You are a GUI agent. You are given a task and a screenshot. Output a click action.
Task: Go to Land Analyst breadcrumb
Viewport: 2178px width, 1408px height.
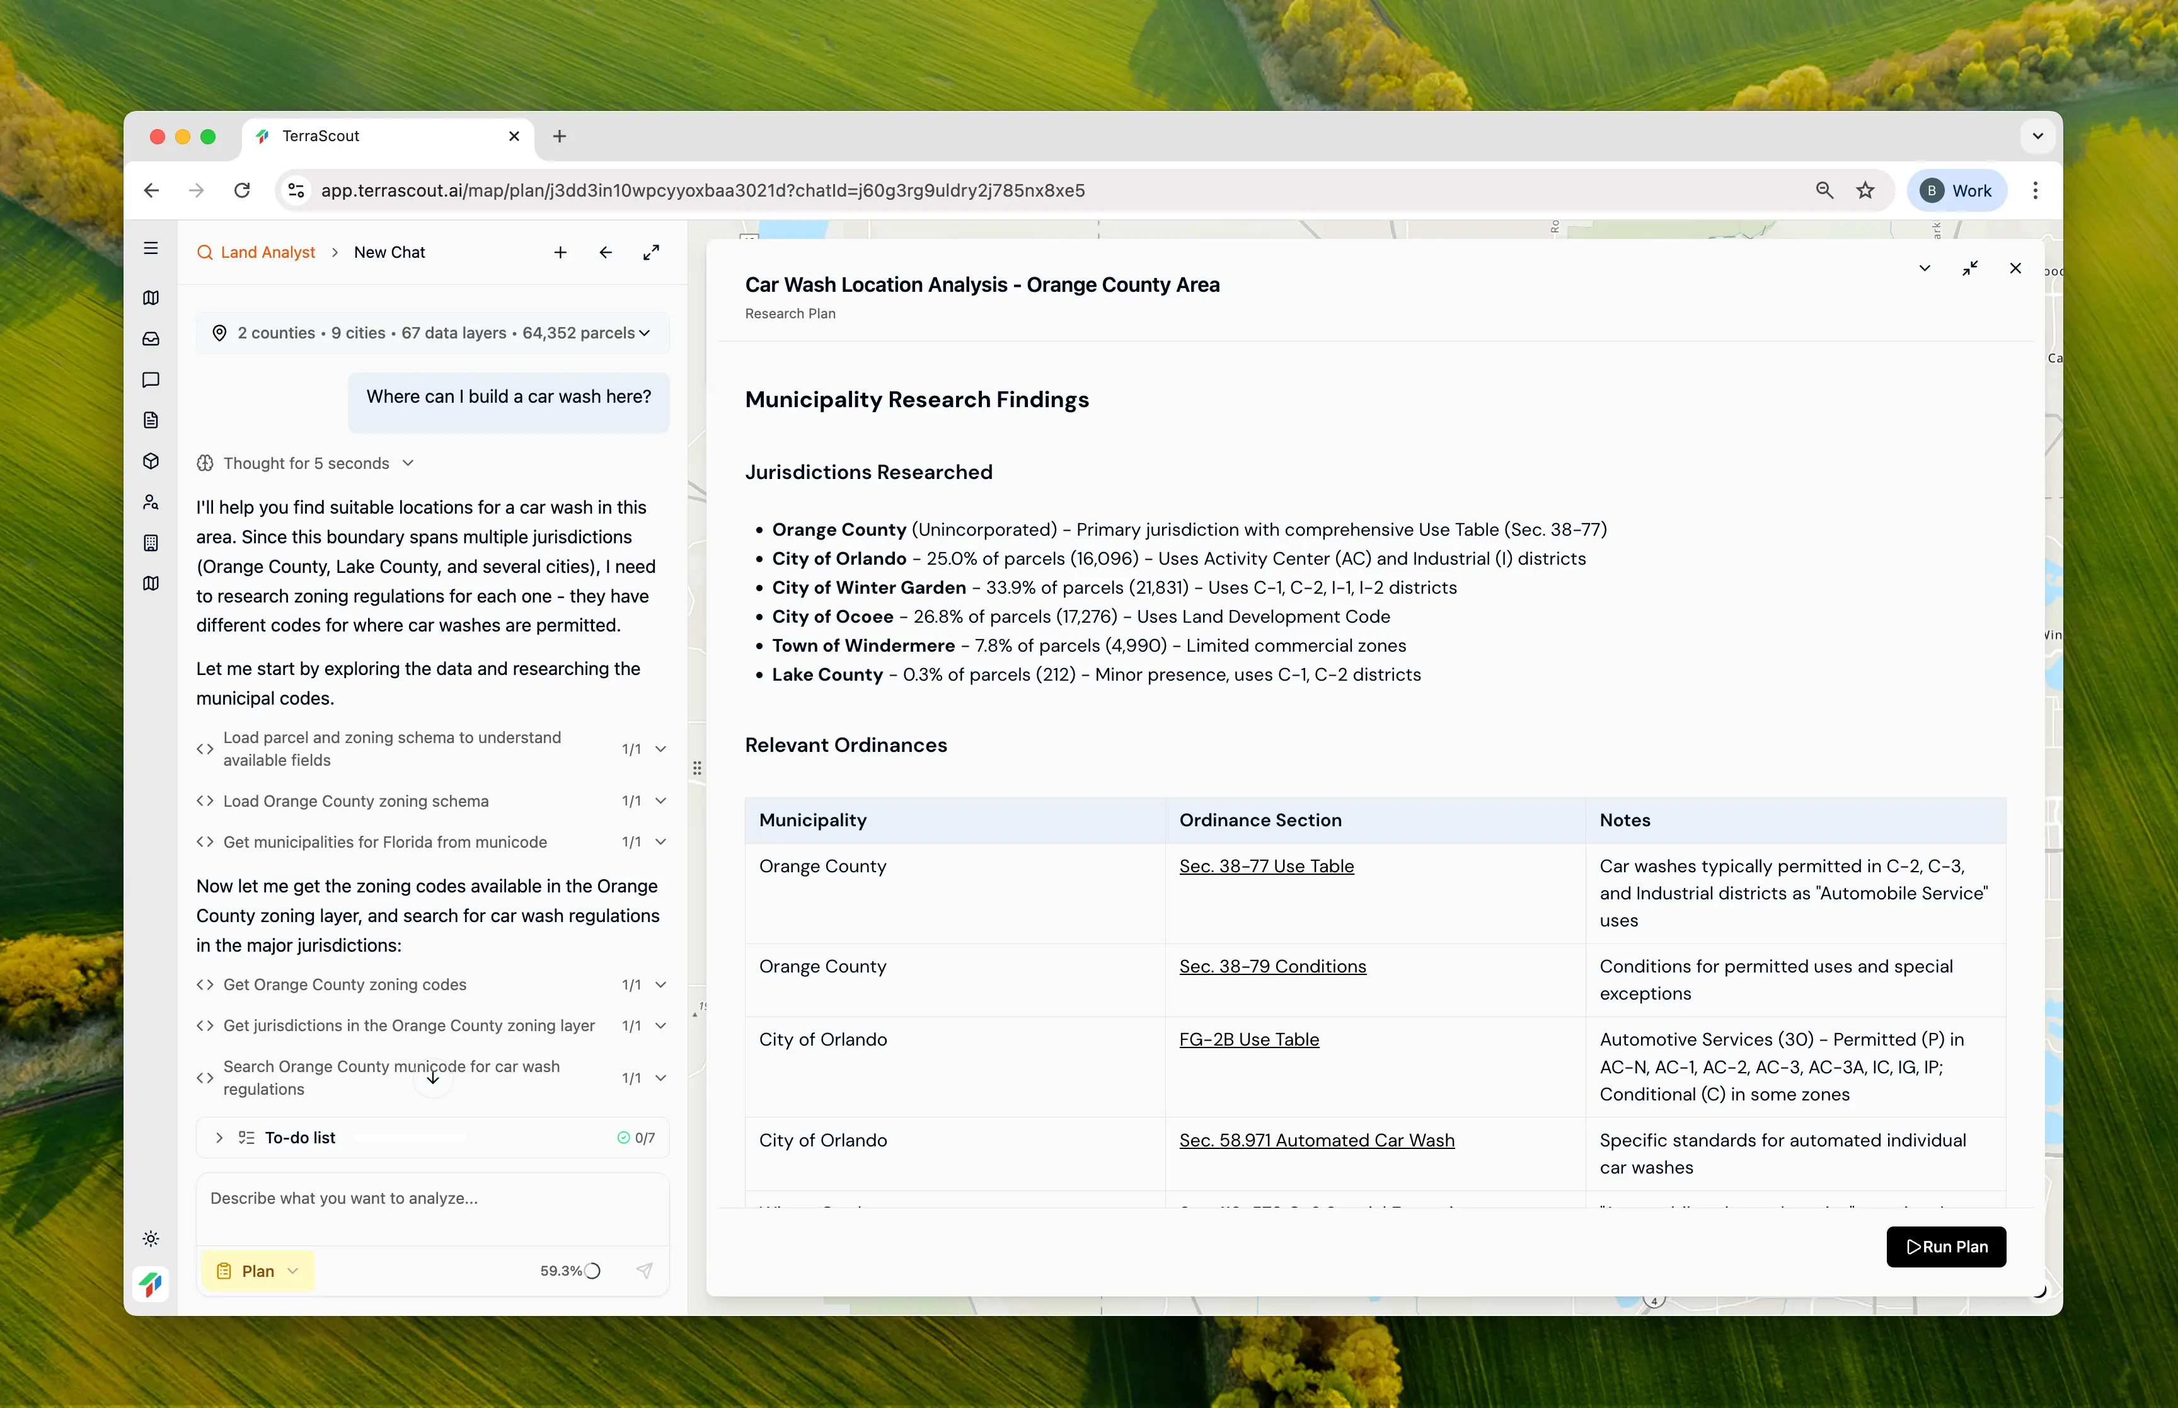pyautogui.click(x=267, y=252)
